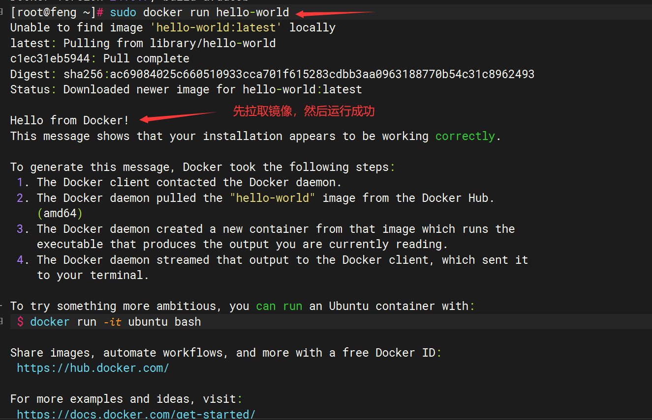Click the '[root@feng ~]#' shell prompt

pyautogui.click(x=57, y=12)
